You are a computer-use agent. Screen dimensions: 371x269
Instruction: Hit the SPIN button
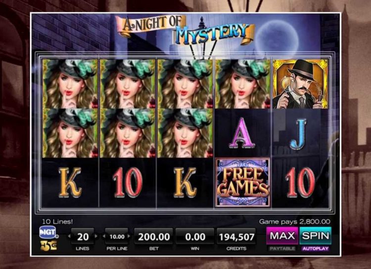[x=316, y=236]
